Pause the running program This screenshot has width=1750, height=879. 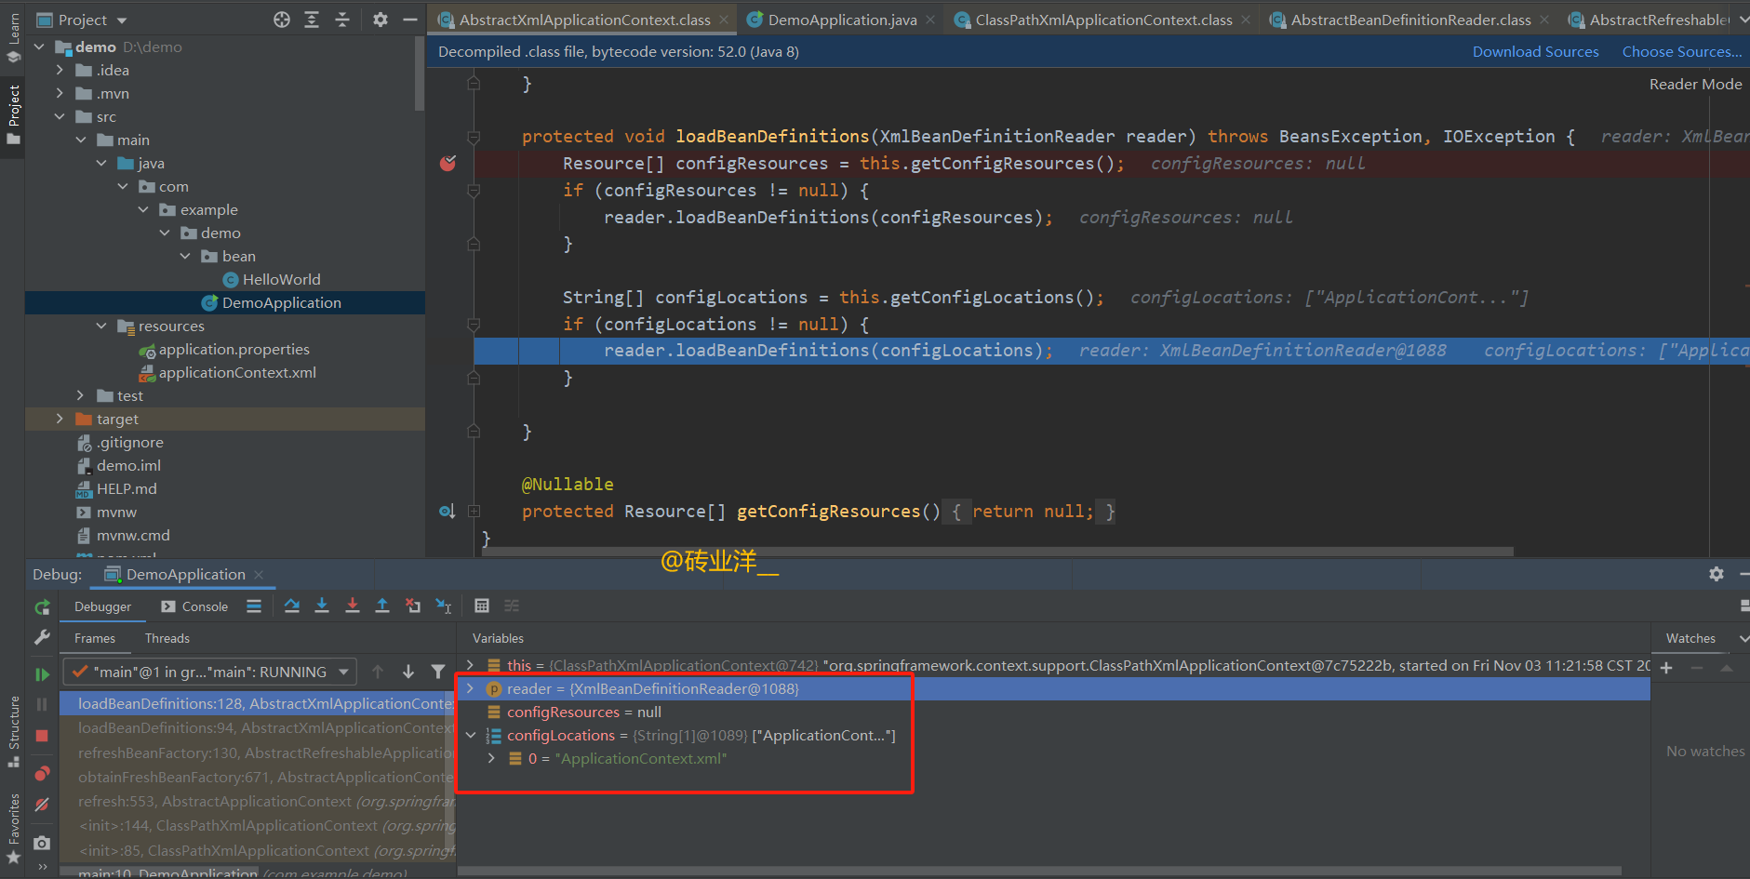click(42, 705)
